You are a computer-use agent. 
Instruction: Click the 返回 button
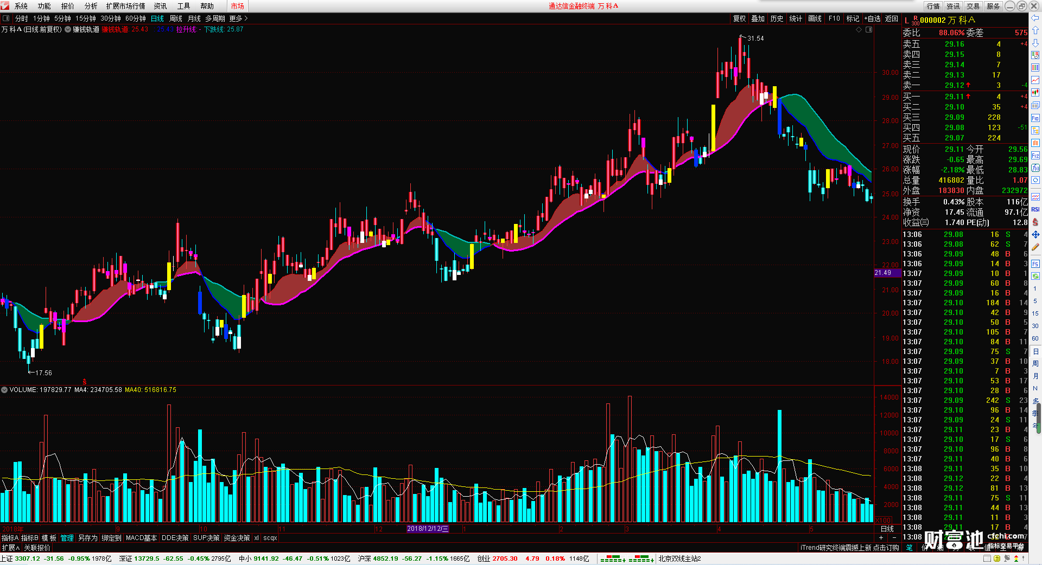point(892,18)
